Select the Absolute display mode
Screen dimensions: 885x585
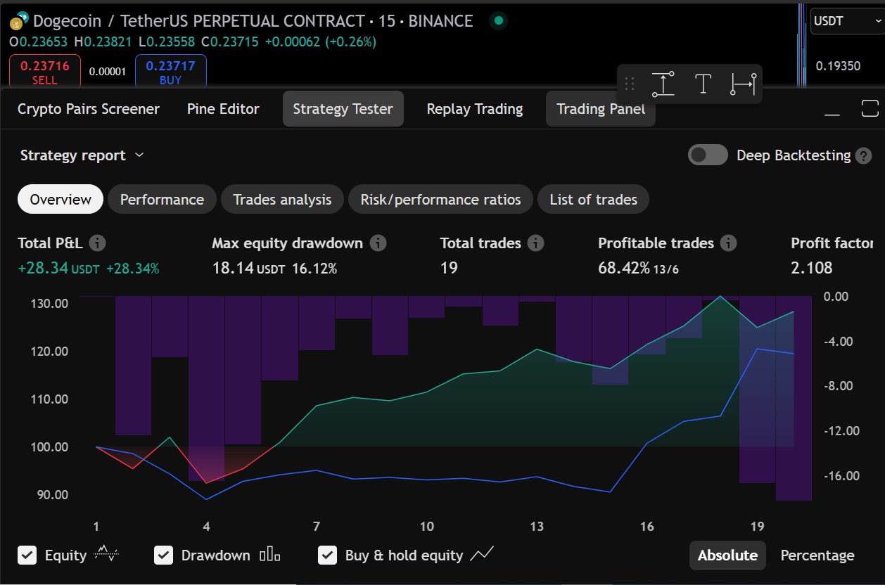tap(727, 555)
